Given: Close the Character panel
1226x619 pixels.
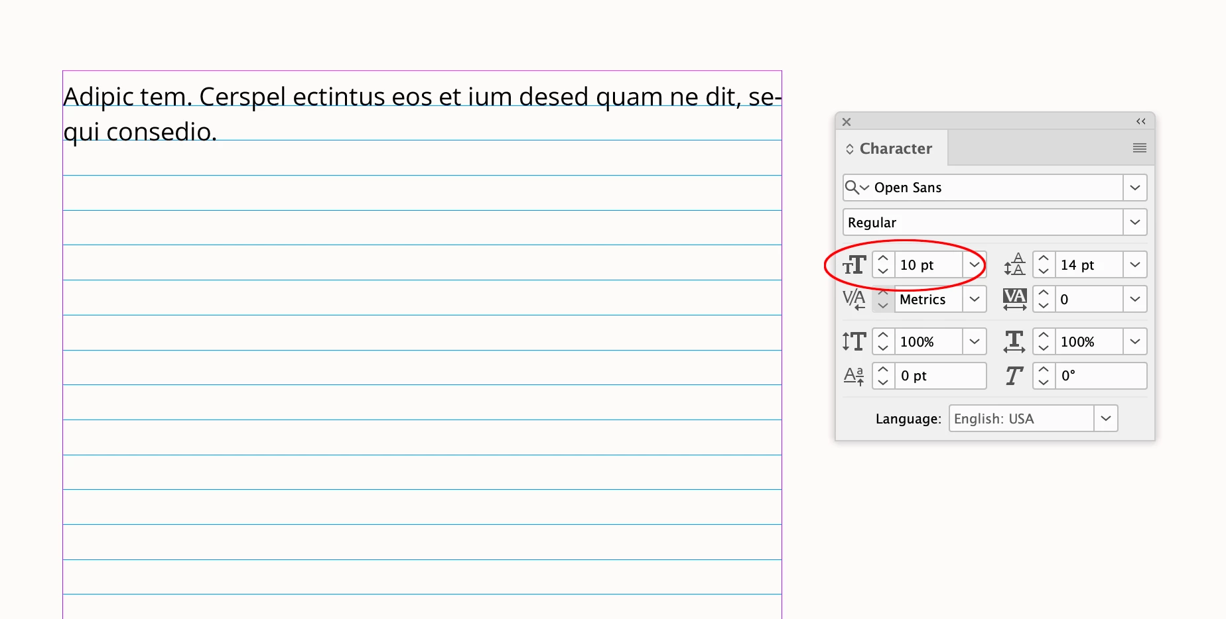Looking at the screenshot, I should coord(847,122).
